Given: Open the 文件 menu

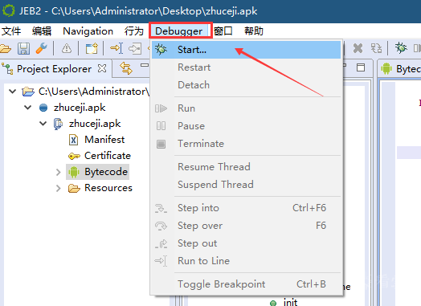Looking at the screenshot, I should point(11,31).
